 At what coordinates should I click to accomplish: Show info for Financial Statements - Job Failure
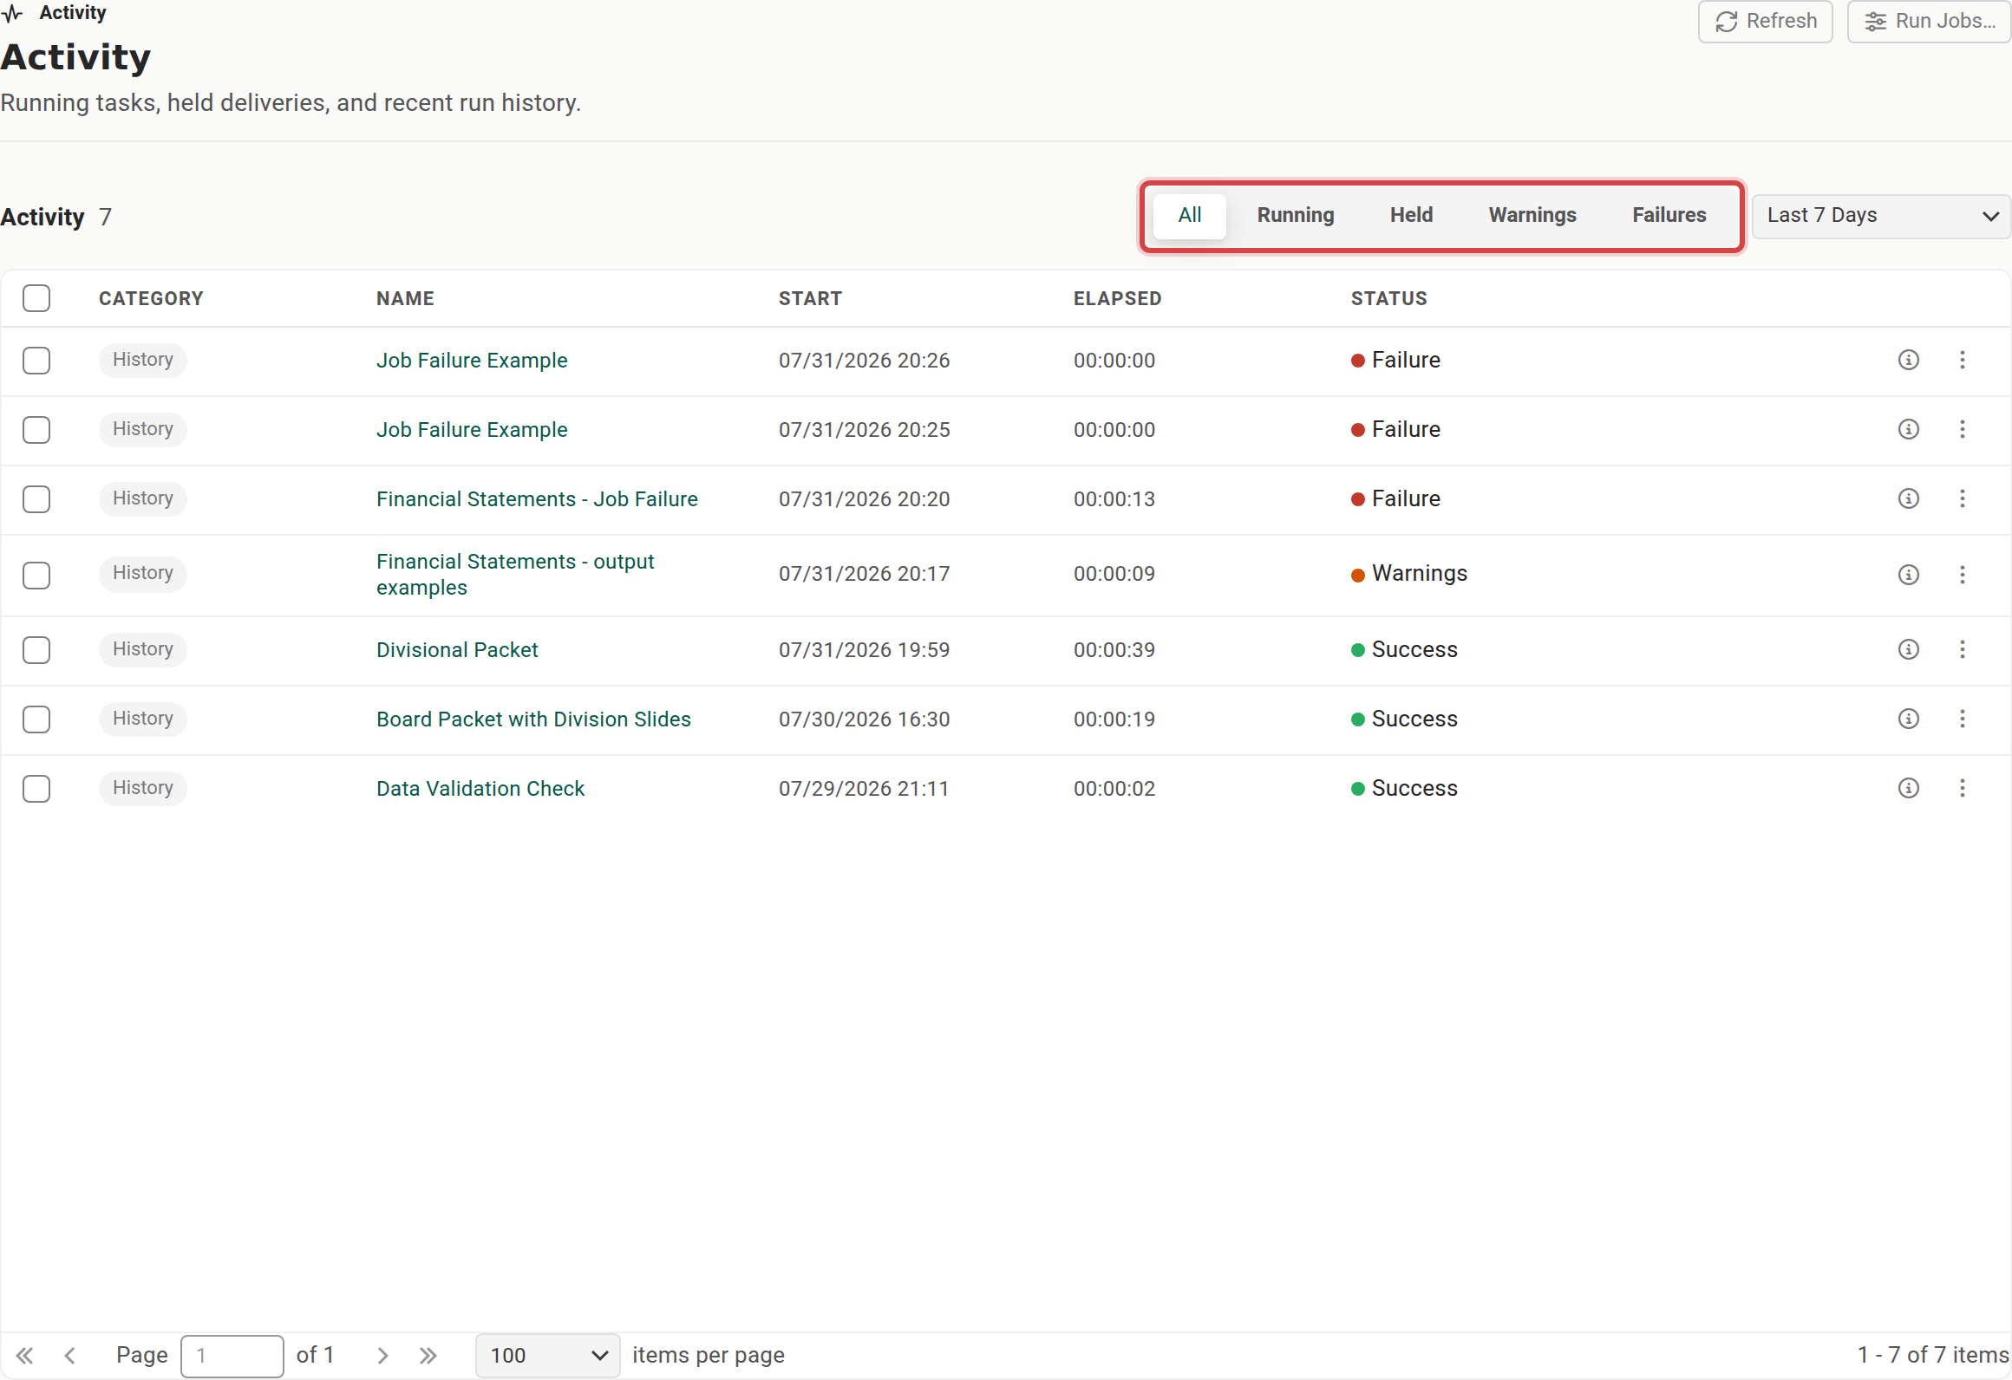click(x=1908, y=498)
